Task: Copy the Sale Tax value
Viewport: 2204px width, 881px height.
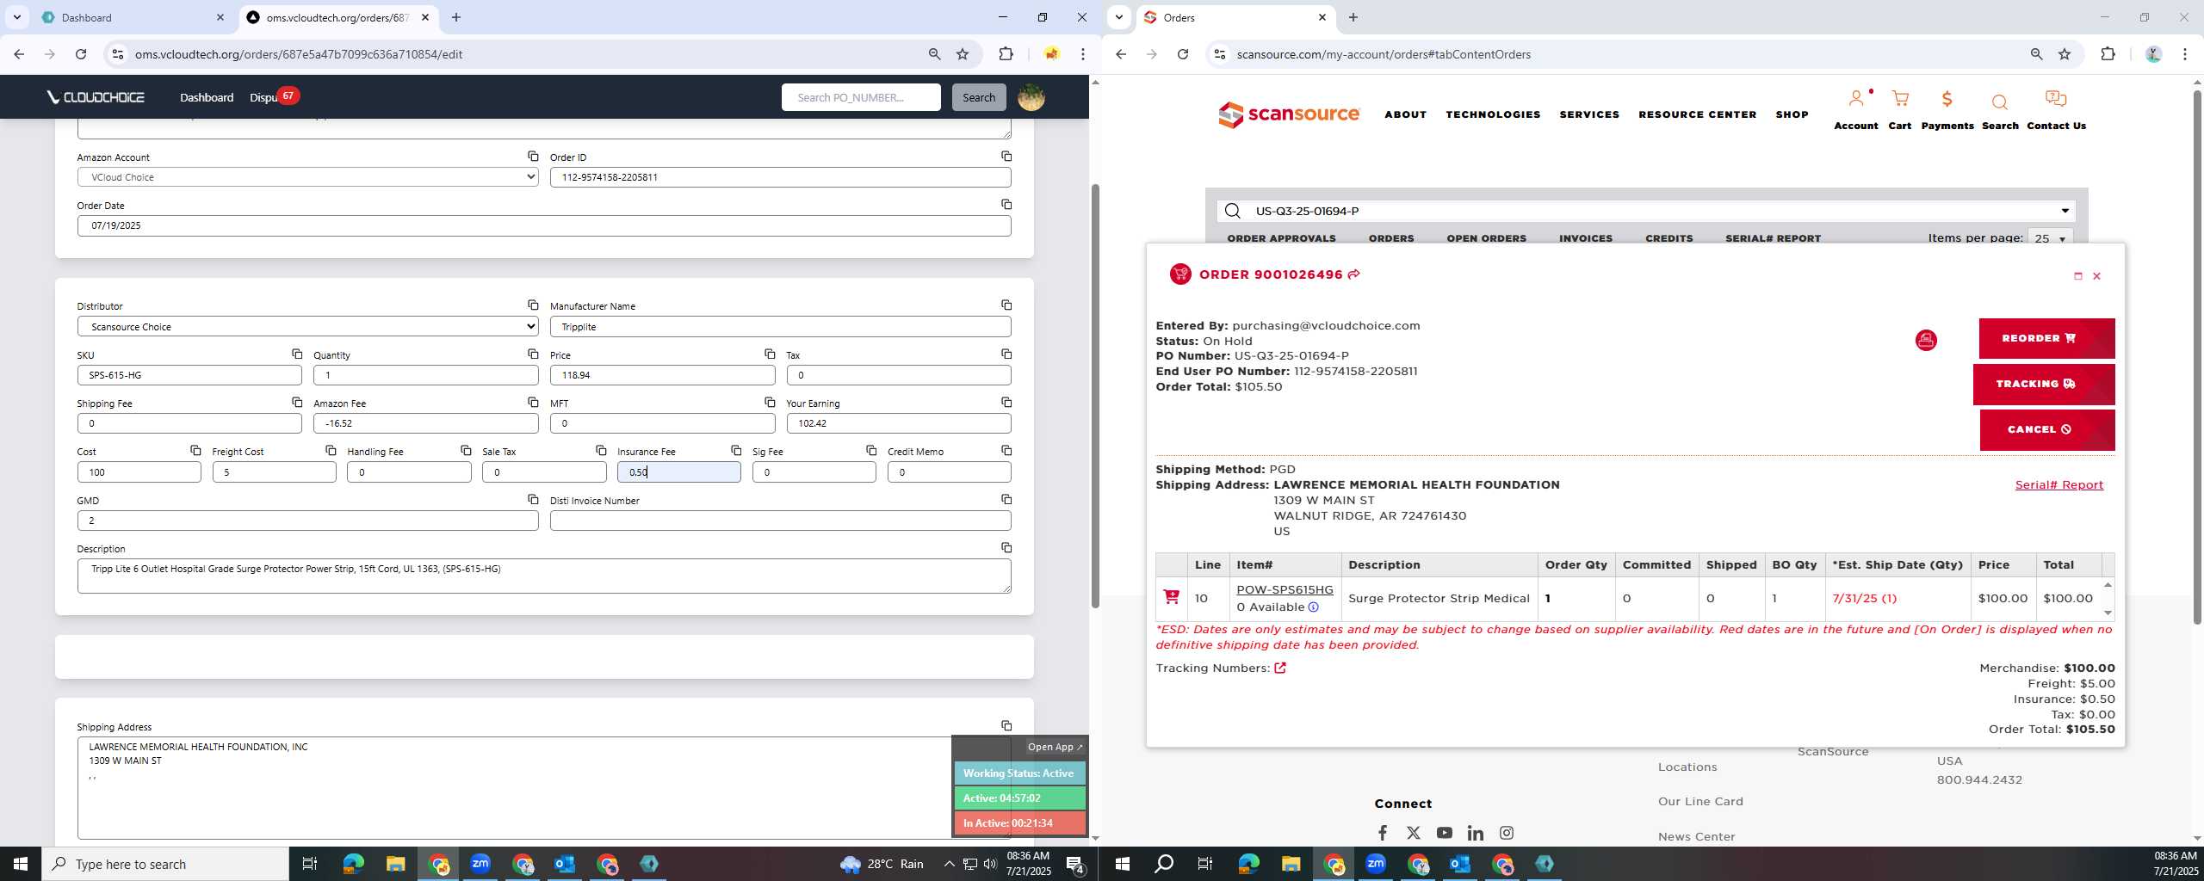Action: point(601,451)
